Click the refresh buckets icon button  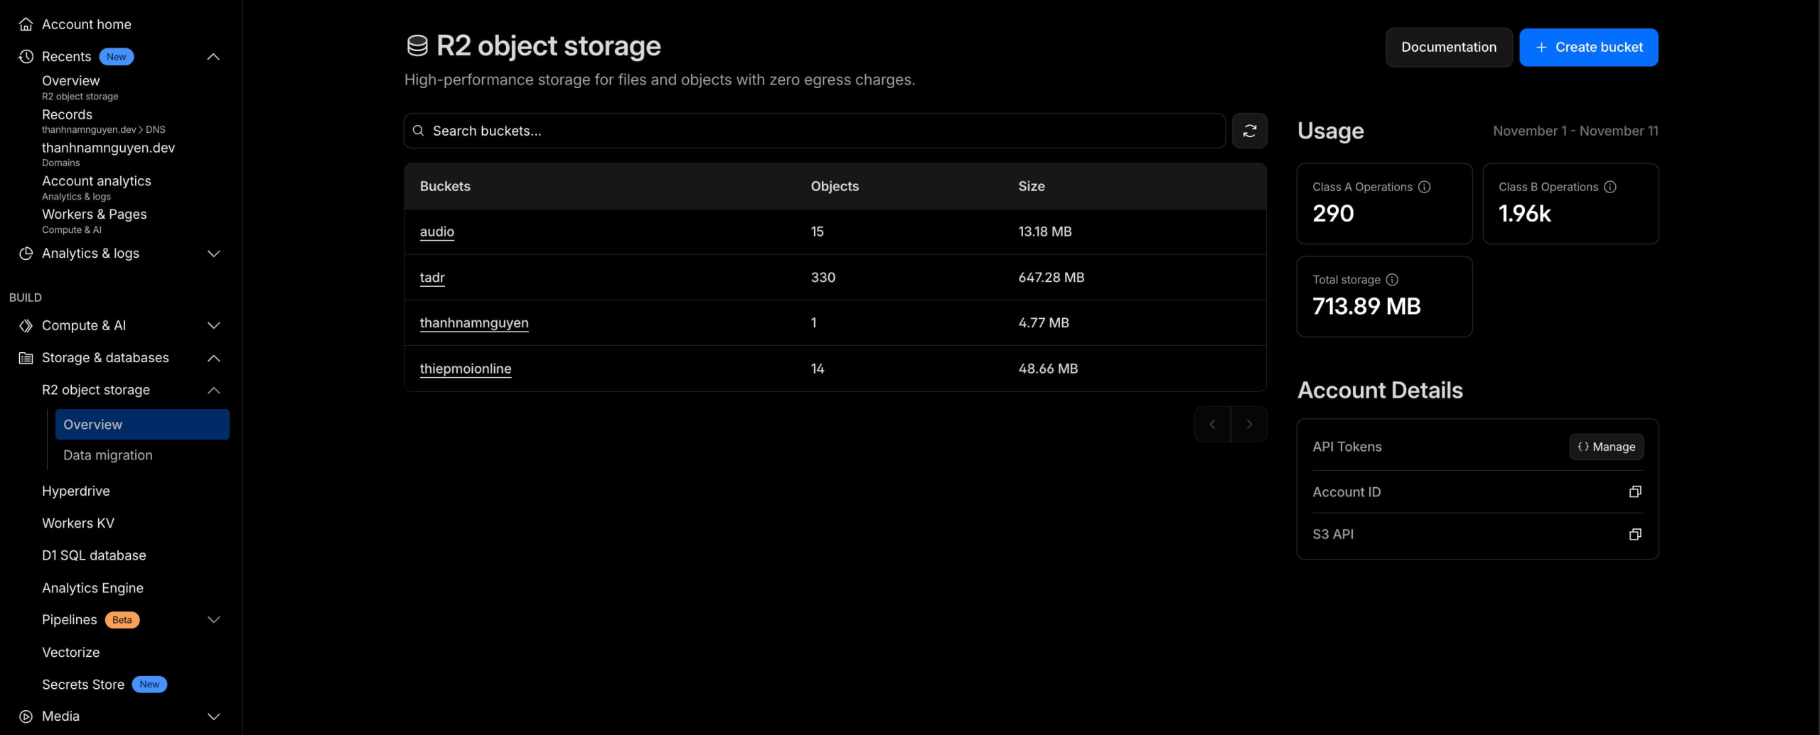click(1249, 131)
